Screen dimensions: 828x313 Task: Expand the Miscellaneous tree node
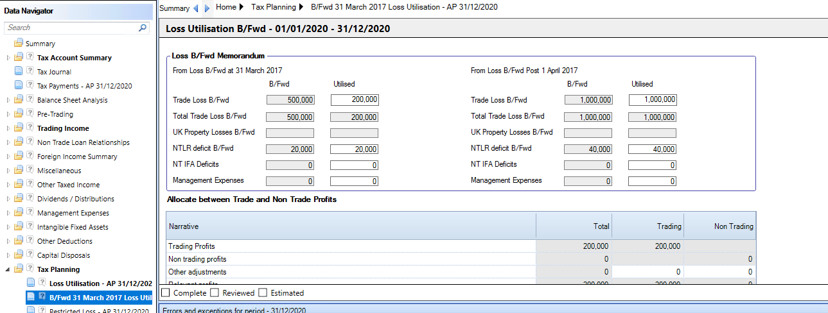[x=8, y=171]
